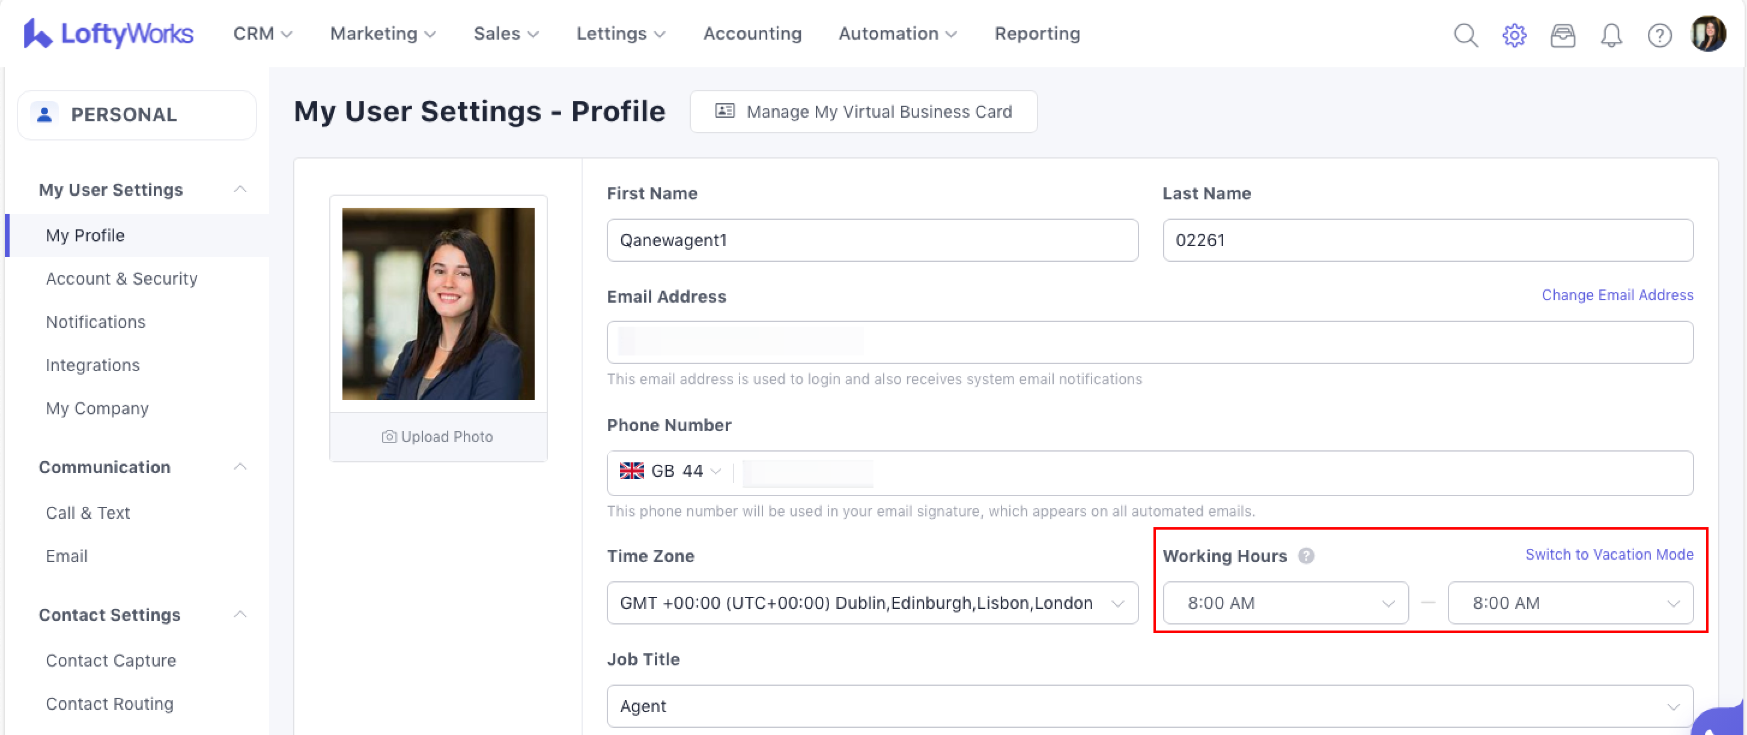
Task: Click the notifications bell icon
Action: point(1611,34)
